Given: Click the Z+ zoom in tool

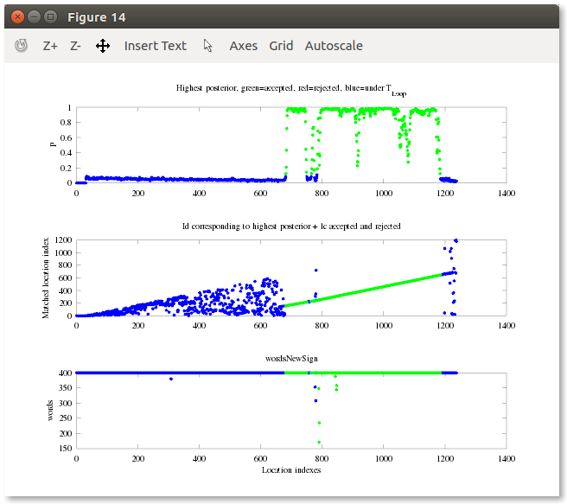Looking at the screenshot, I should (x=50, y=46).
